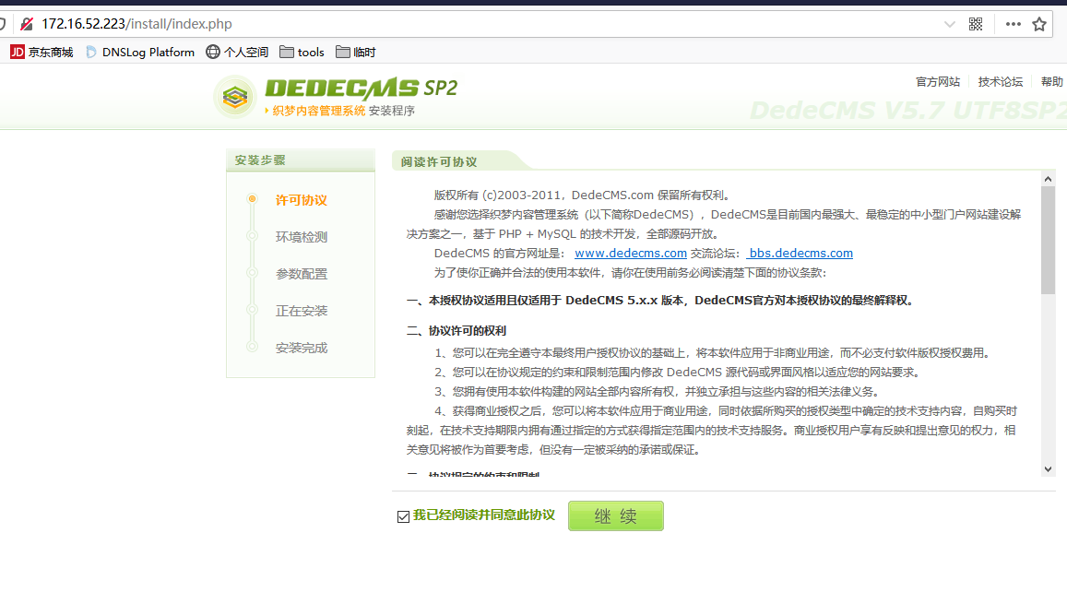The image size is (1067, 604).
Task: Click the 安装步骤 panel heading
Action: pyautogui.click(x=260, y=160)
